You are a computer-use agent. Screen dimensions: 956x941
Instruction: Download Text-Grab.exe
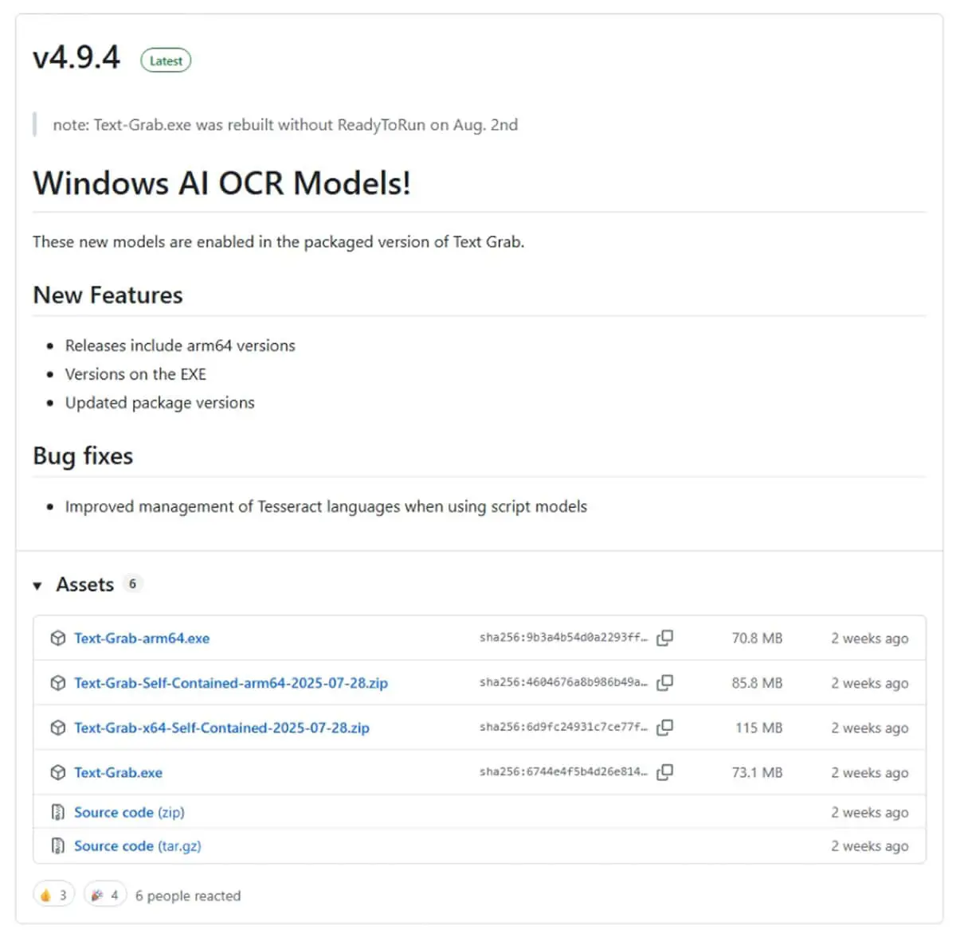pos(118,772)
